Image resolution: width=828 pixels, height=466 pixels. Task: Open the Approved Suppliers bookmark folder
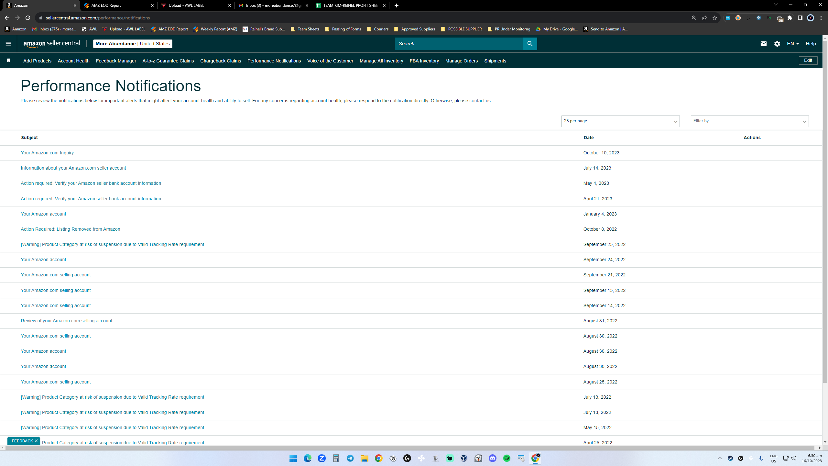(x=414, y=29)
